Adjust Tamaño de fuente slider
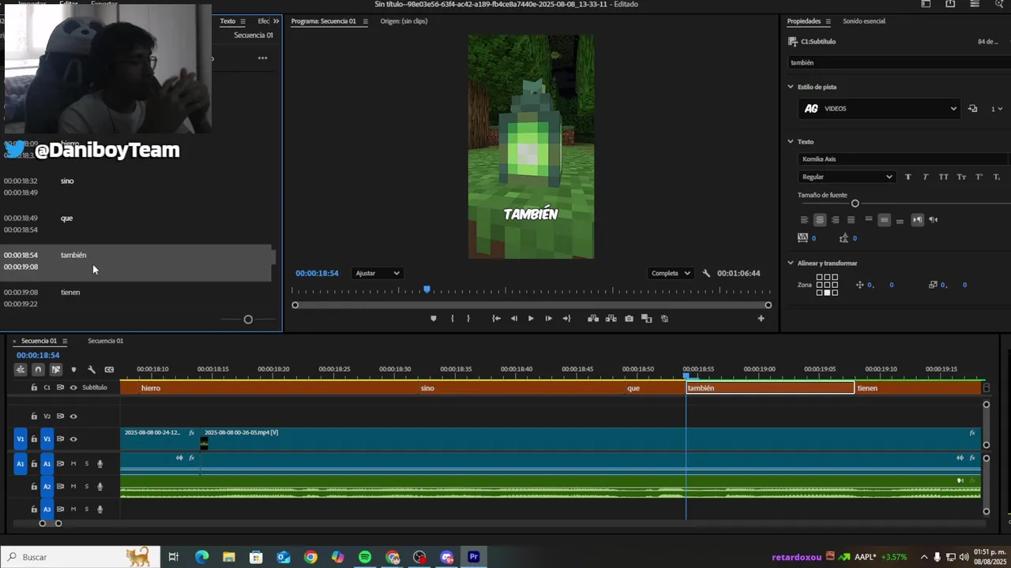 click(855, 204)
